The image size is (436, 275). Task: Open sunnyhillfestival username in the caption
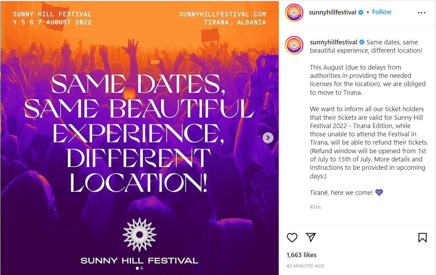point(333,42)
